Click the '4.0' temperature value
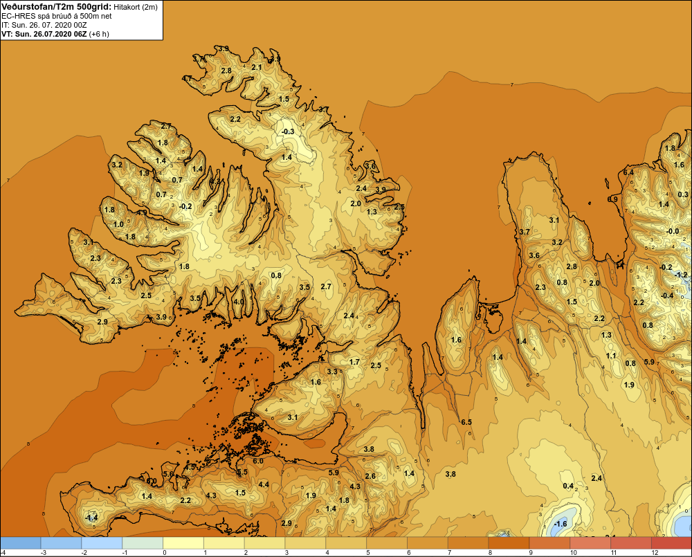692x557 pixels. [239, 302]
